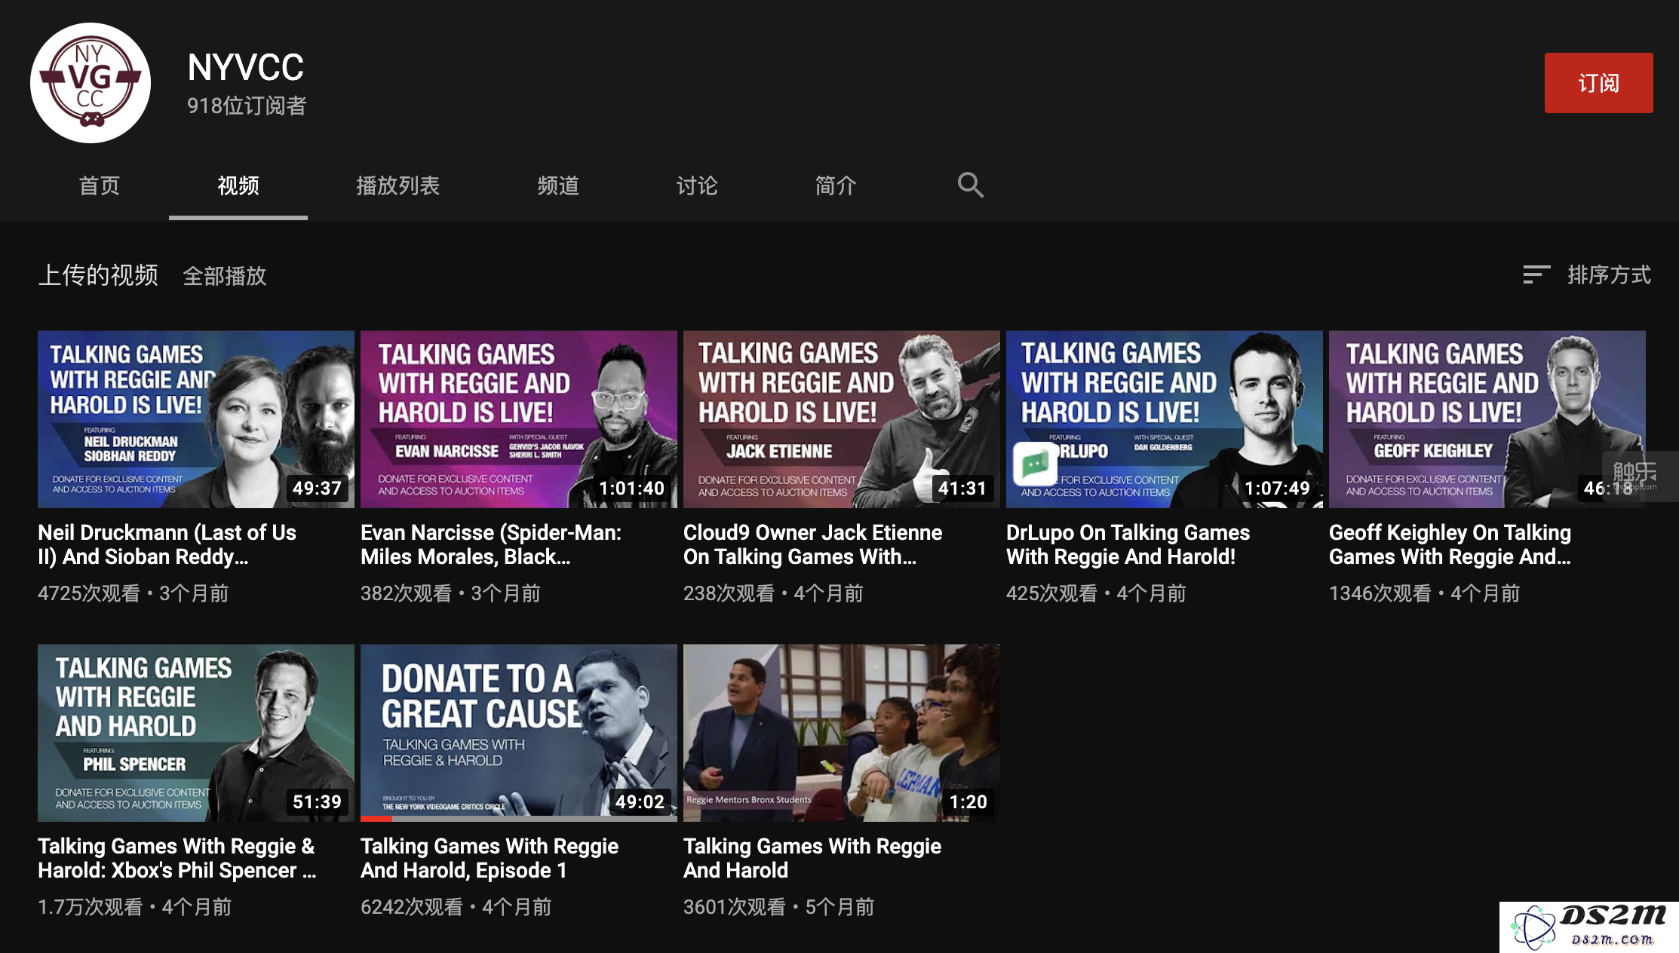Open the Geoff Keighley video thumbnail
1679x953 pixels.
point(1487,419)
